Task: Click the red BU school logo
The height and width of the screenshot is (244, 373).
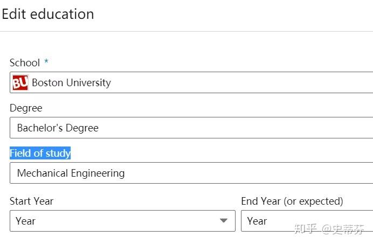Action: point(20,82)
